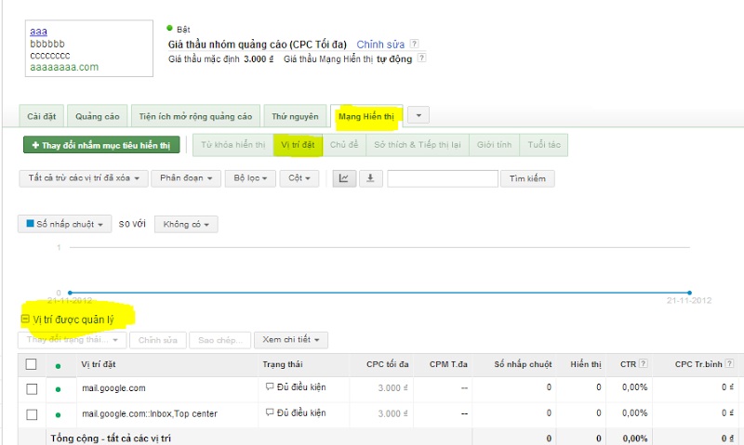Click mail.google.com::Inbox,Top center placement name
Screen dimensions: 744x445
(x=150, y=413)
